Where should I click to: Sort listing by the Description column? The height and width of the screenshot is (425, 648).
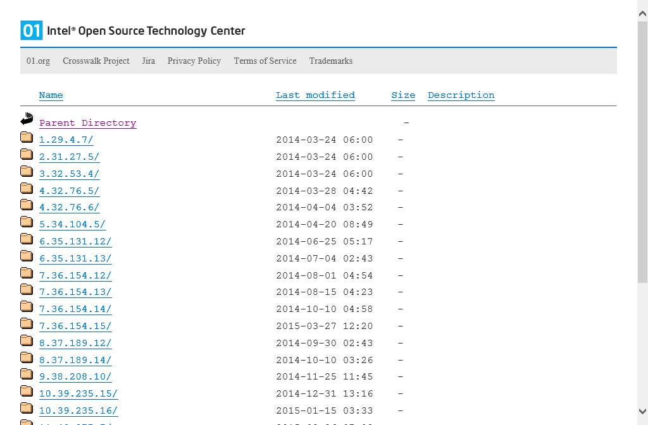click(x=461, y=95)
